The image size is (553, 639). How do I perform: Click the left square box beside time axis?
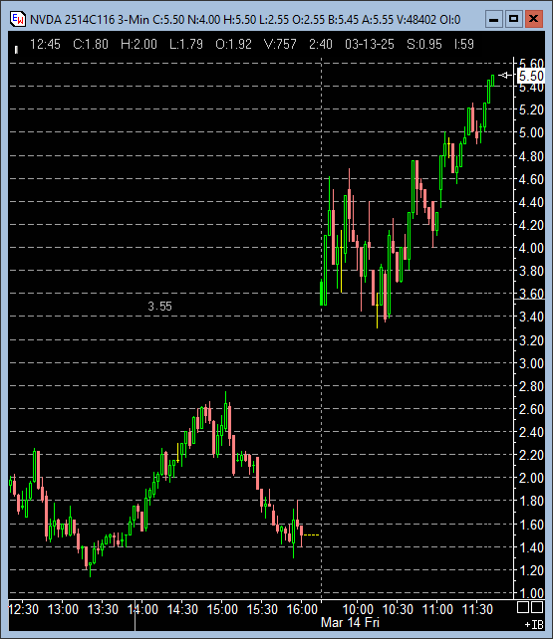point(522,607)
